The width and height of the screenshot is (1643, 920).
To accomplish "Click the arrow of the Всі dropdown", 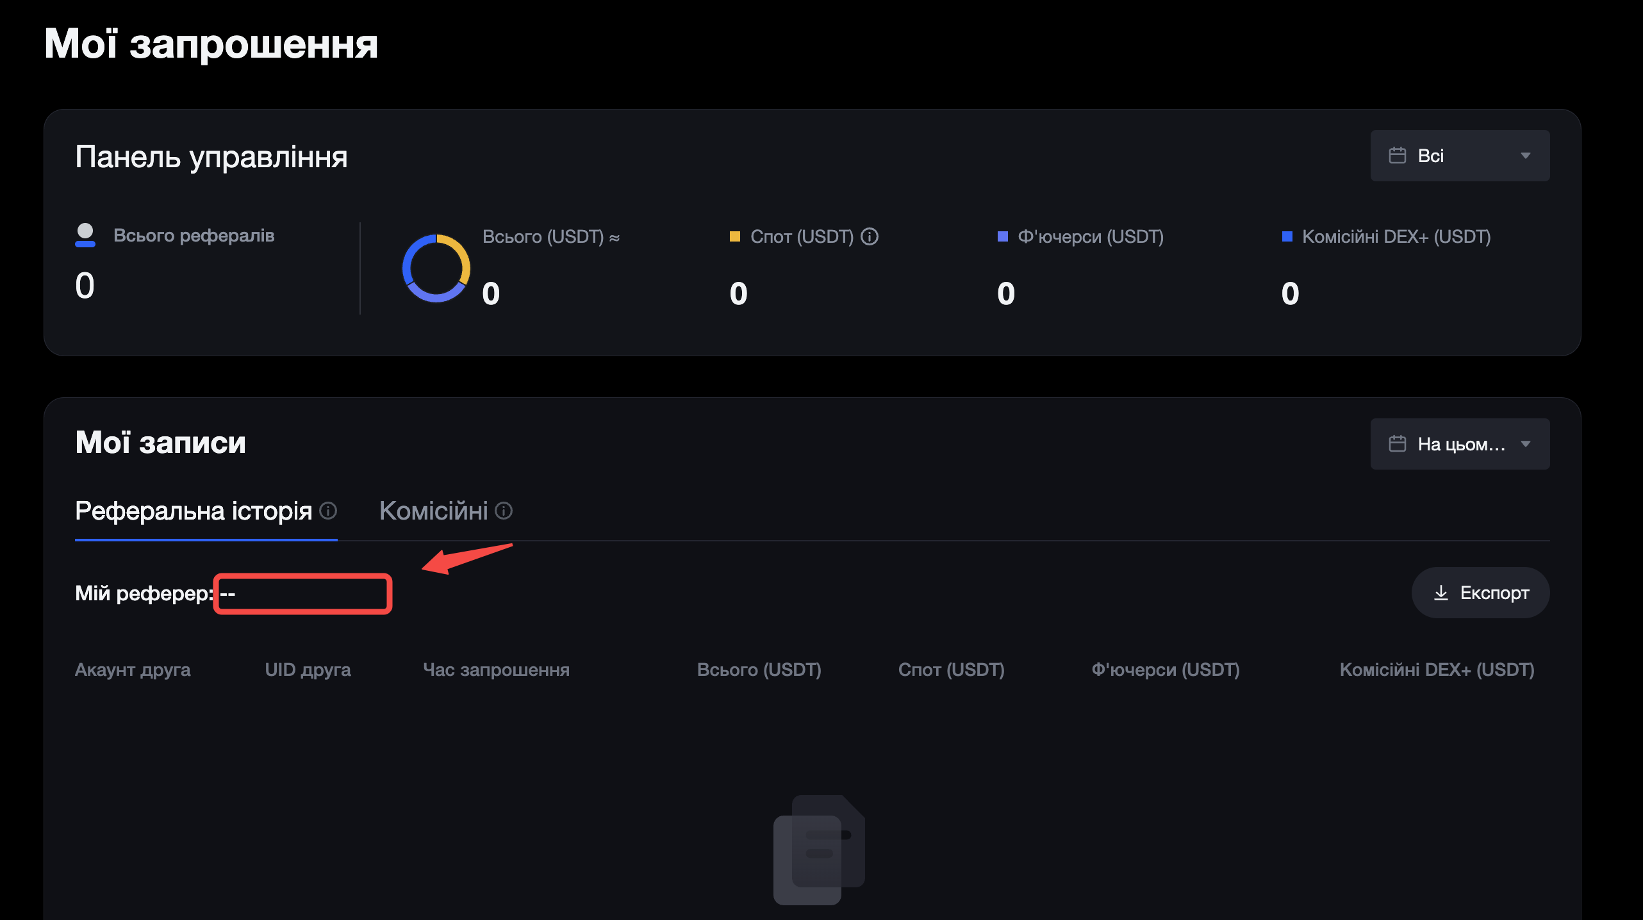I will (x=1526, y=156).
